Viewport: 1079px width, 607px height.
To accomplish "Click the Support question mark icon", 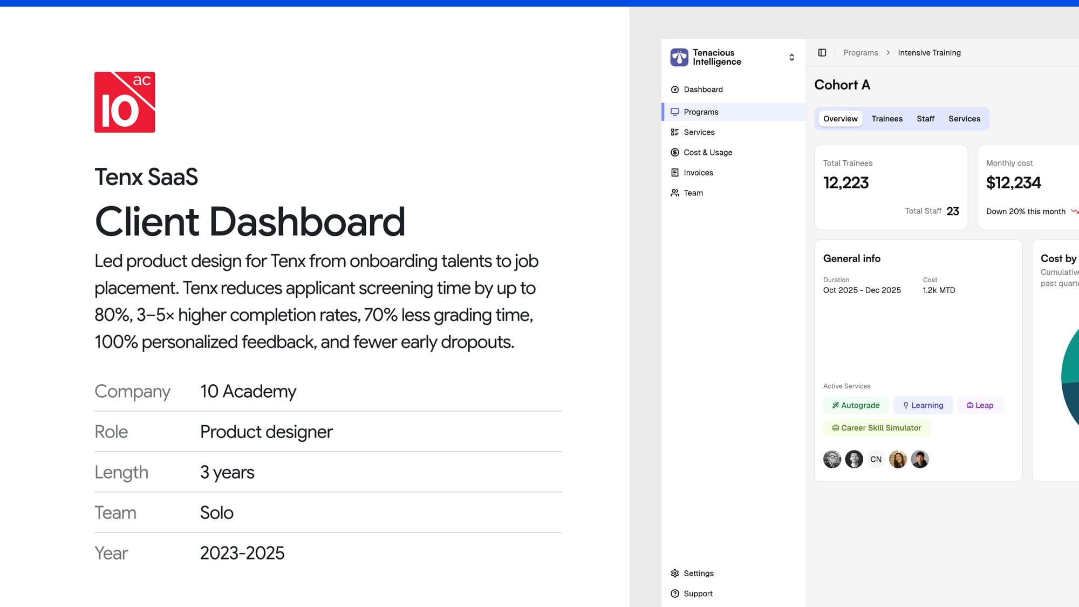I will coord(675,594).
